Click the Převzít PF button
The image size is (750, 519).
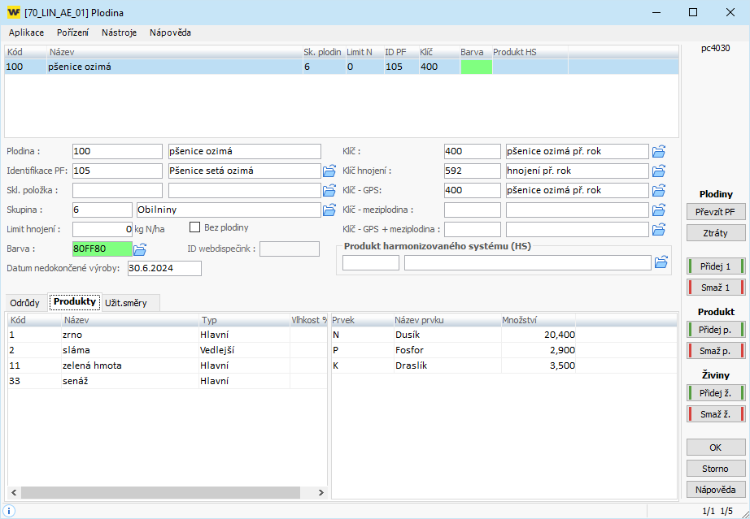click(716, 212)
